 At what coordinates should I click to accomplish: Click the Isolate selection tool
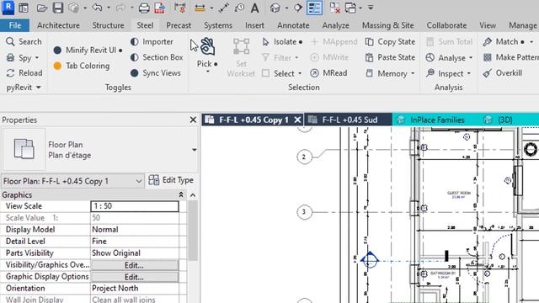coord(282,41)
